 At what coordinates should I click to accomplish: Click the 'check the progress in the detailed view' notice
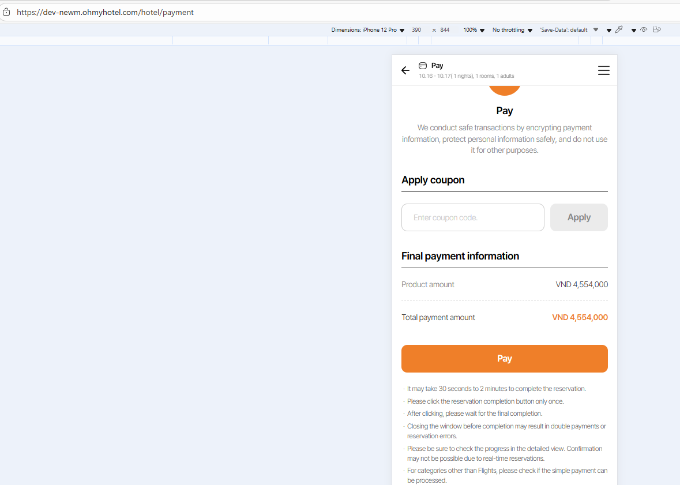504,453
